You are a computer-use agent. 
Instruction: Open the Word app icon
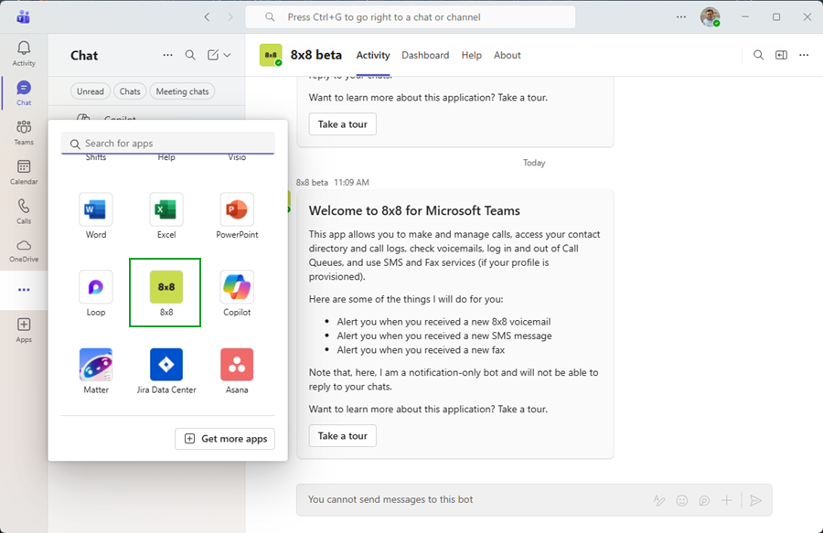click(x=95, y=210)
